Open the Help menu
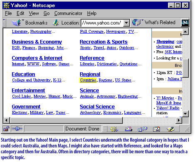Screen dimensions: 195x162 [x=92, y=13]
